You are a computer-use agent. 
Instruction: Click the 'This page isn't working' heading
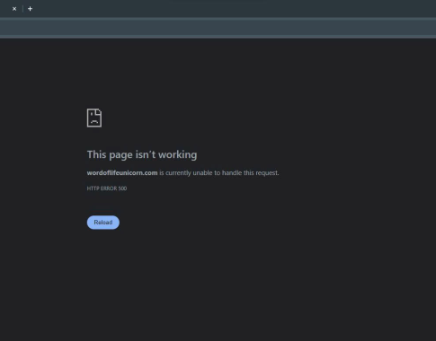(142, 154)
